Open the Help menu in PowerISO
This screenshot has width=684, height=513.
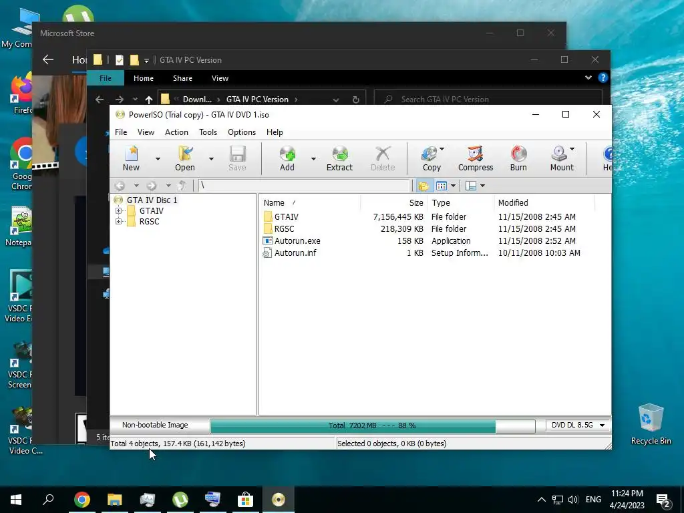point(275,132)
